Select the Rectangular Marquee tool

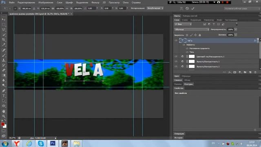pyautogui.click(x=4, y=24)
